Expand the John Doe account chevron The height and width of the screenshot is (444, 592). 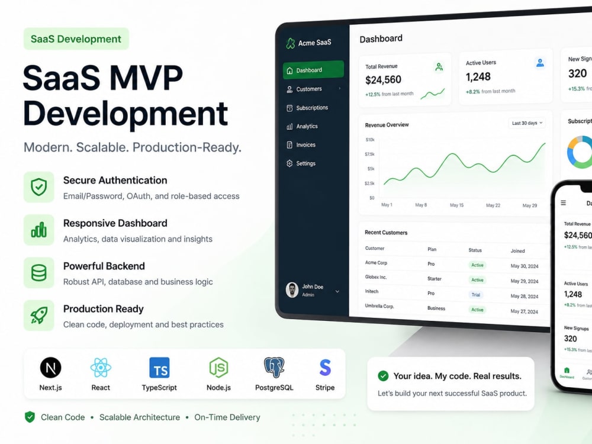point(337,291)
